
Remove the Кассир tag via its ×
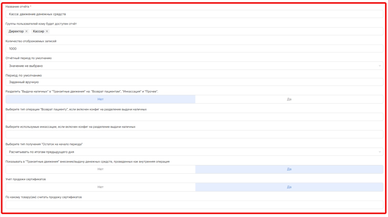point(47,31)
